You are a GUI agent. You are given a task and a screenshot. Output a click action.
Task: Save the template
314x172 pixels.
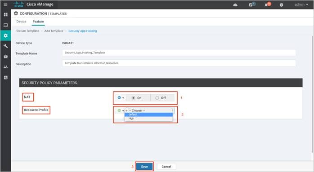(144, 167)
